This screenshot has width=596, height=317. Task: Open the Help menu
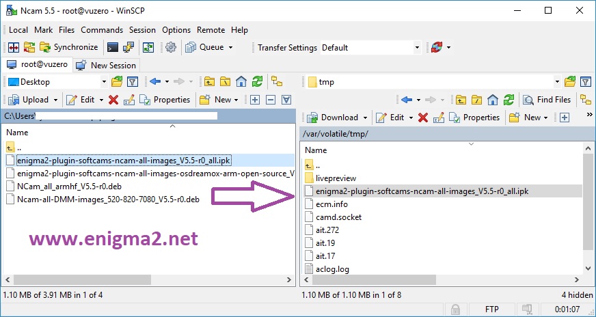239,30
